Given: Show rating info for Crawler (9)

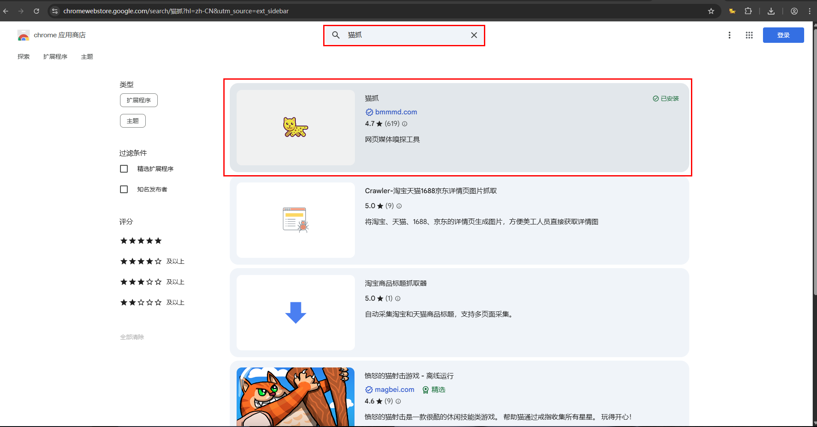Looking at the screenshot, I should pos(399,206).
